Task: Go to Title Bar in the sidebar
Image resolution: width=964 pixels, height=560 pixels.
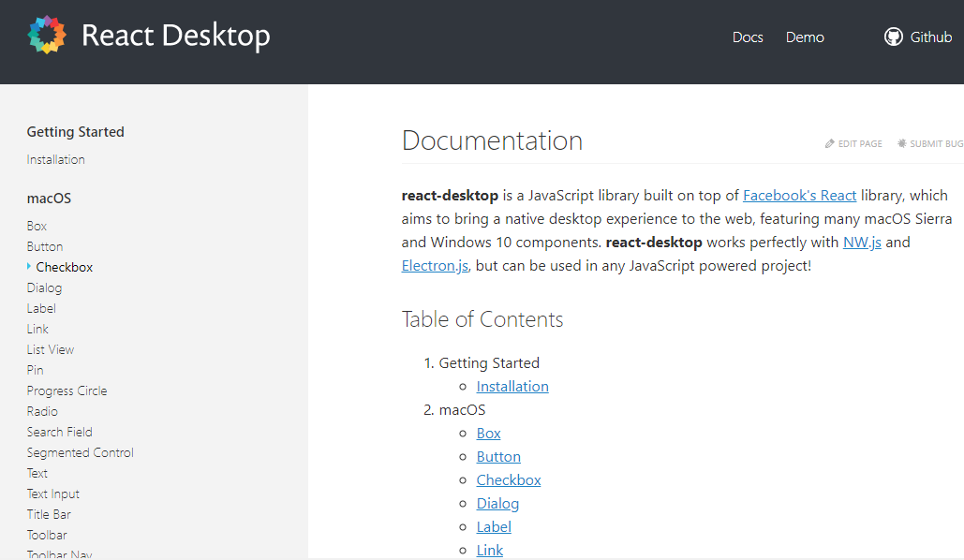Action: pos(49,514)
